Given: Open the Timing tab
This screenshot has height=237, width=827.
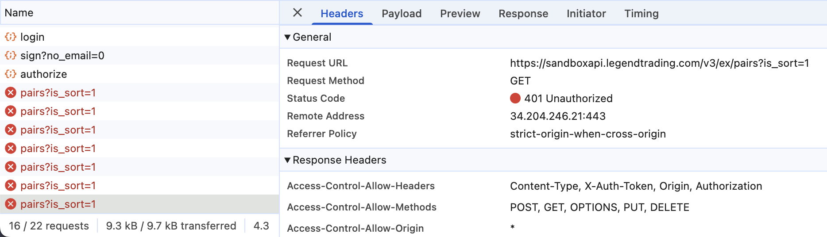Looking at the screenshot, I should (x=642, y=14).
